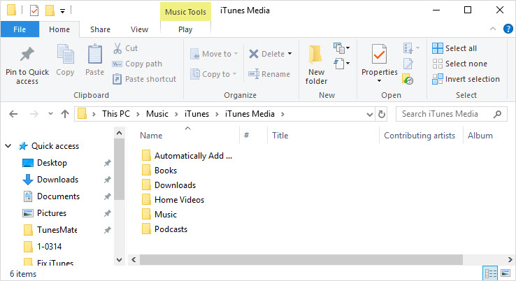Click the search magnifier icon

tap(497, 114)
